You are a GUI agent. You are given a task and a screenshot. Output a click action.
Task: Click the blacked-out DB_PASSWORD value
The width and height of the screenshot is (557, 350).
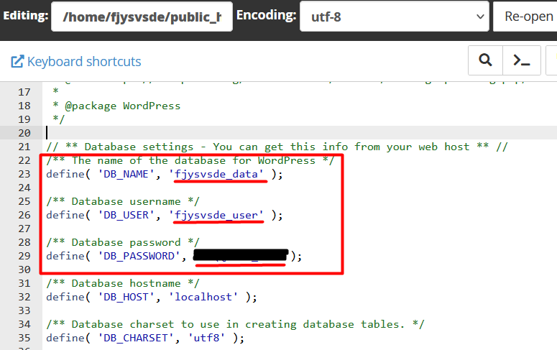(x=241, y=256)
